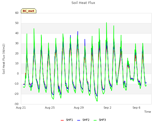The image size is (167, 125).
Task: Click the green SHF3 legend color marker
Action: coord(95,120)
